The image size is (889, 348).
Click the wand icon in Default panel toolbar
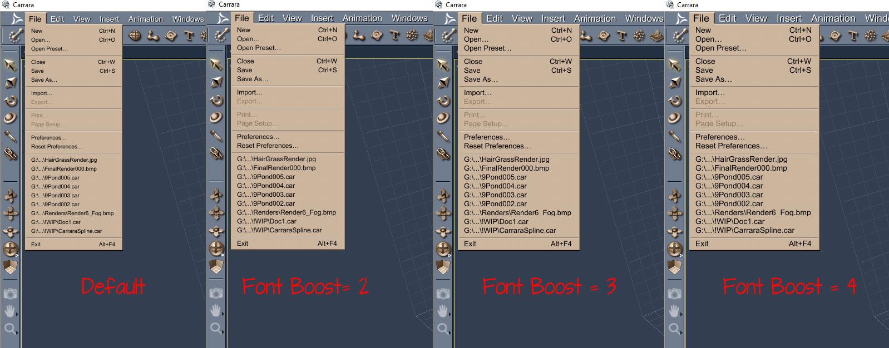point(15,36)
